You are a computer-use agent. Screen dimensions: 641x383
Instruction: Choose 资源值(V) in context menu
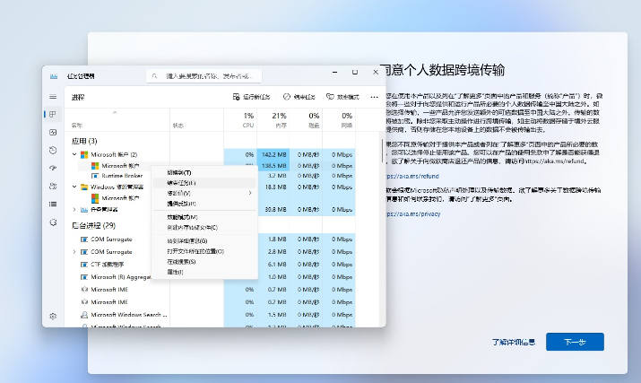click(204, 193)
